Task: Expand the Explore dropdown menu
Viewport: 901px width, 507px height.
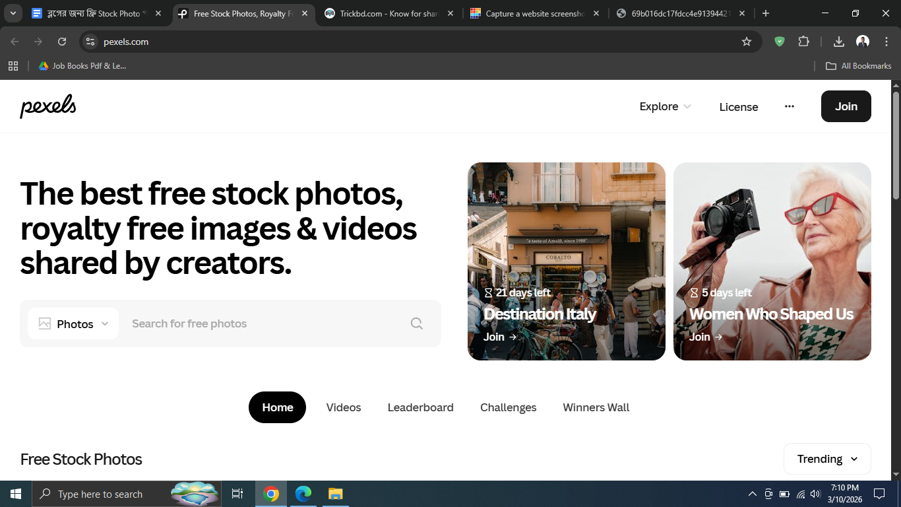Action: pyautogui.click(x=666, y=106)
